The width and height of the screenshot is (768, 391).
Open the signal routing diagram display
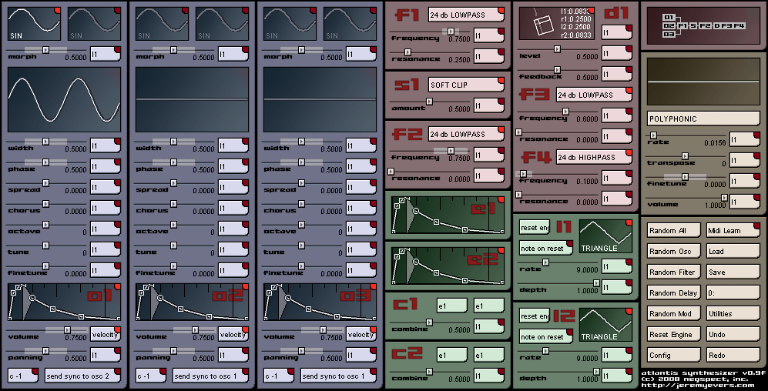[703, 25]
